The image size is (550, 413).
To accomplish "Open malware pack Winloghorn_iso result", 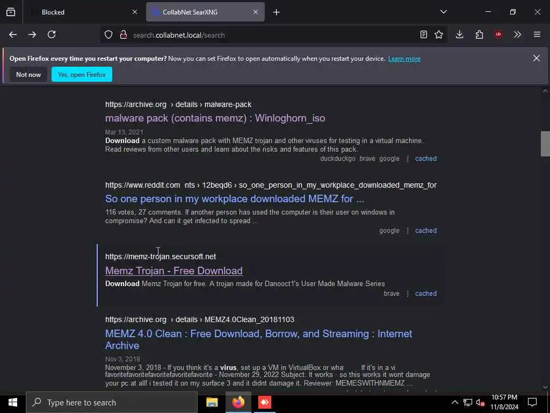I will pos(215,118).
